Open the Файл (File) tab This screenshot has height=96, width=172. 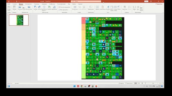click(9, 4)
